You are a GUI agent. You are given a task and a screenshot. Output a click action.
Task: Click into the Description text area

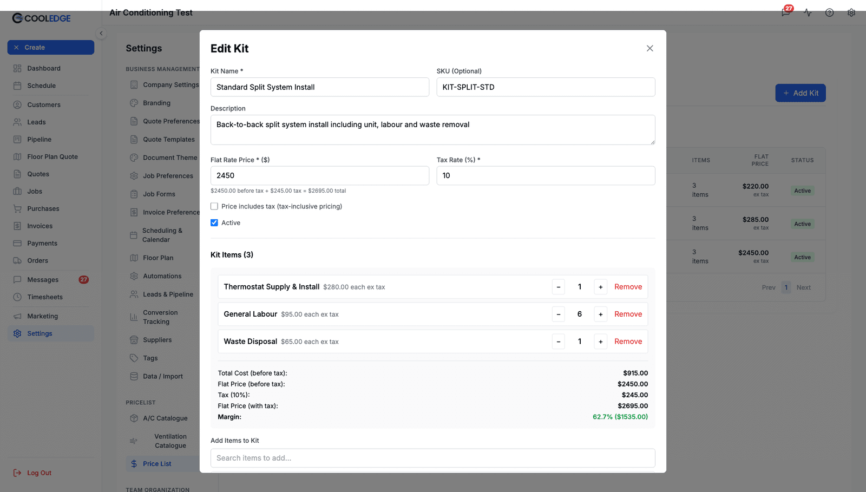point(432,130)
